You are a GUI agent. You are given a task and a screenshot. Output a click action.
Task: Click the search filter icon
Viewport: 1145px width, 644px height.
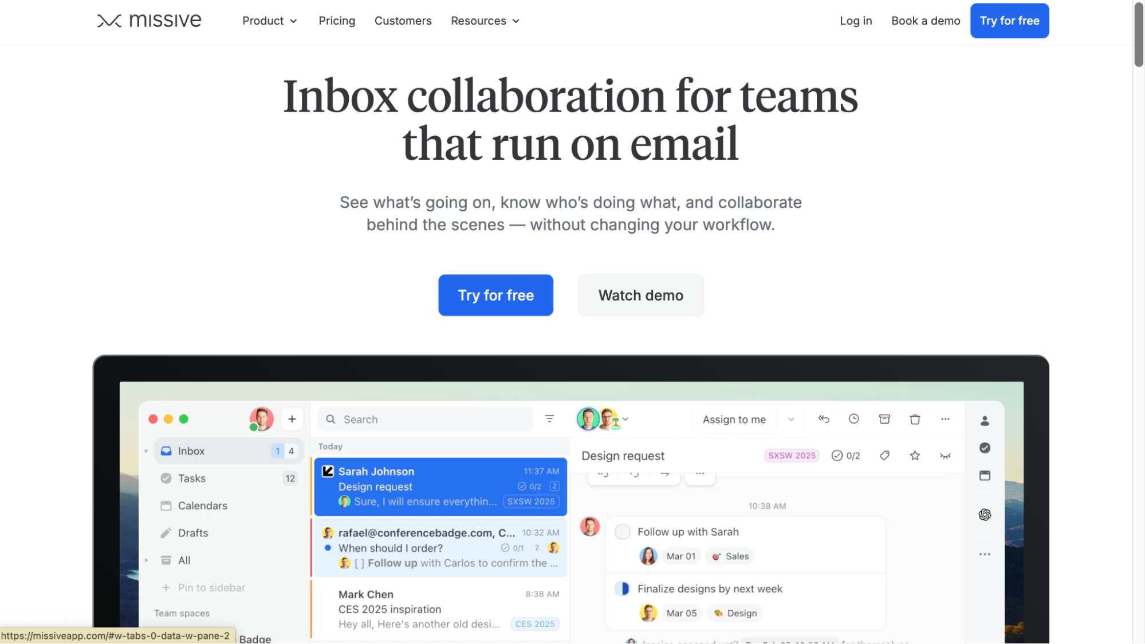[549, 419]
